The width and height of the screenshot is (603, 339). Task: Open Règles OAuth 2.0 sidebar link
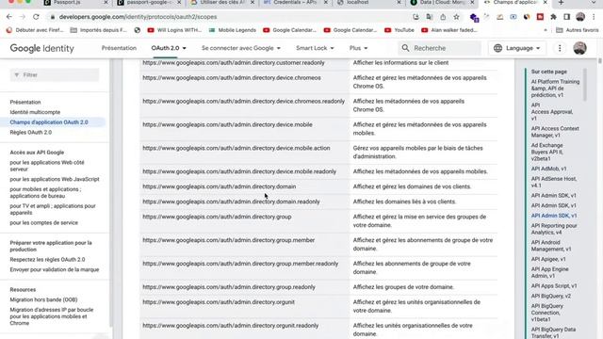tap(31, 132)
